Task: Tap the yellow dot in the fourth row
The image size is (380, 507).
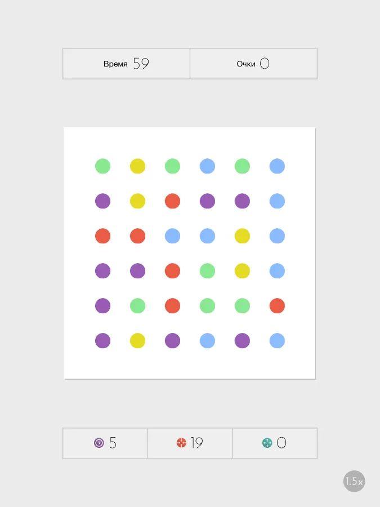Action: click(x=242, y=271)
